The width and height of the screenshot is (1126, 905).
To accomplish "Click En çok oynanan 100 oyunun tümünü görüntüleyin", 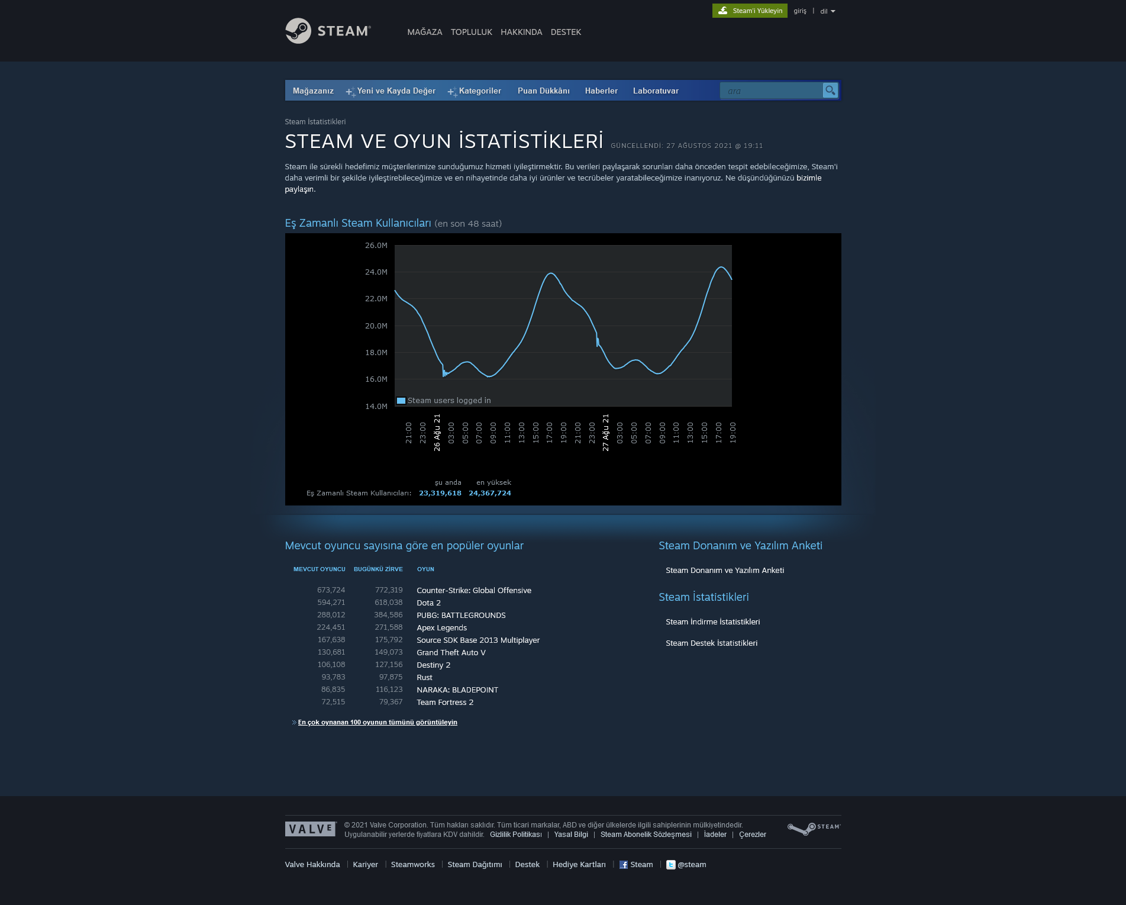I will [378, 722].
